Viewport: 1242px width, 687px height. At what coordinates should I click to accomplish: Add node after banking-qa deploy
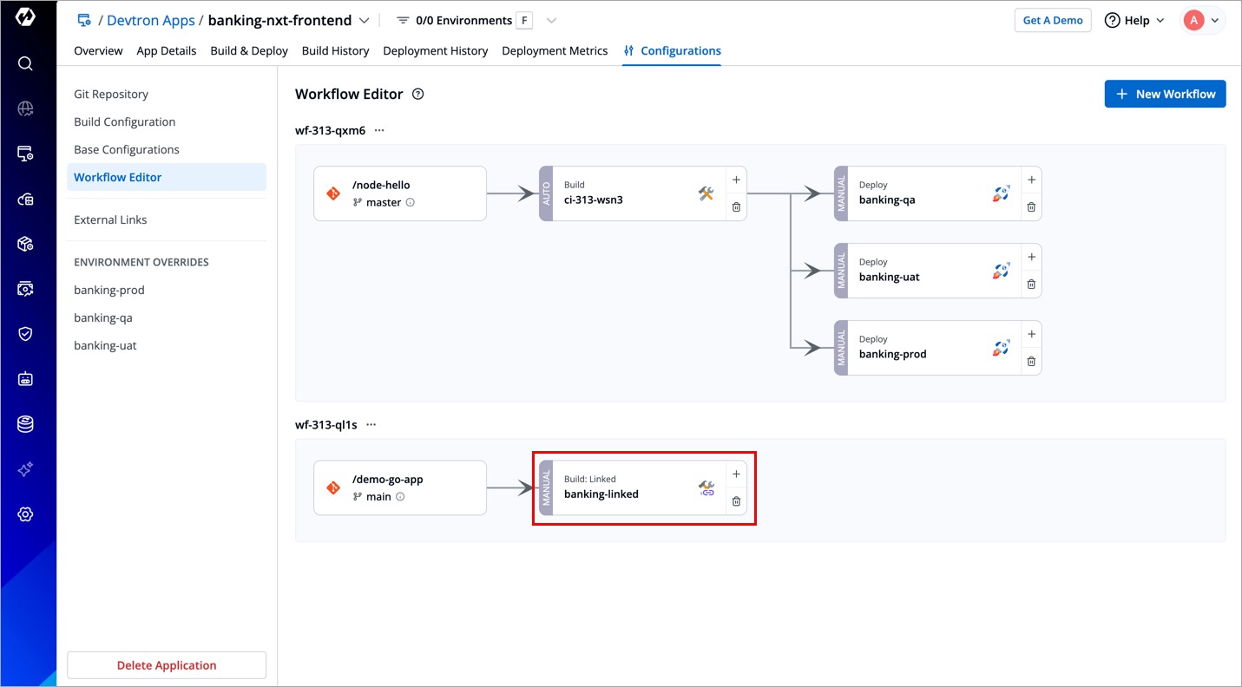[1031, 180]
